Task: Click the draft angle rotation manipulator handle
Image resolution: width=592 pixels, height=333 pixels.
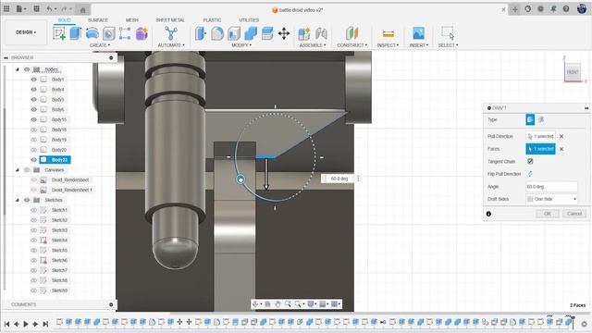Action: (x=240, y=179)
